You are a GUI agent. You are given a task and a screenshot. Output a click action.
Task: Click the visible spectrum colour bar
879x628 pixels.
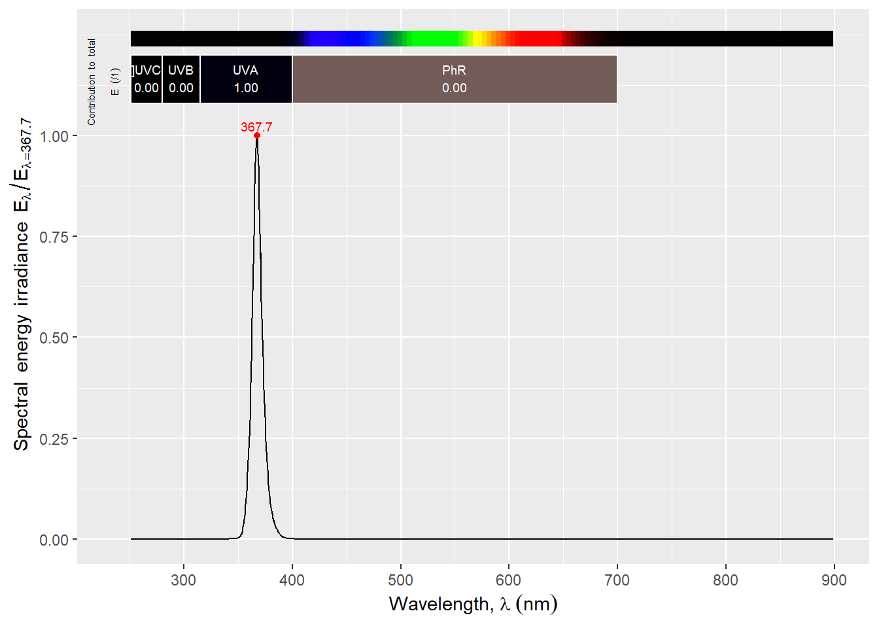pyautogui.click(x=482, y=39)
